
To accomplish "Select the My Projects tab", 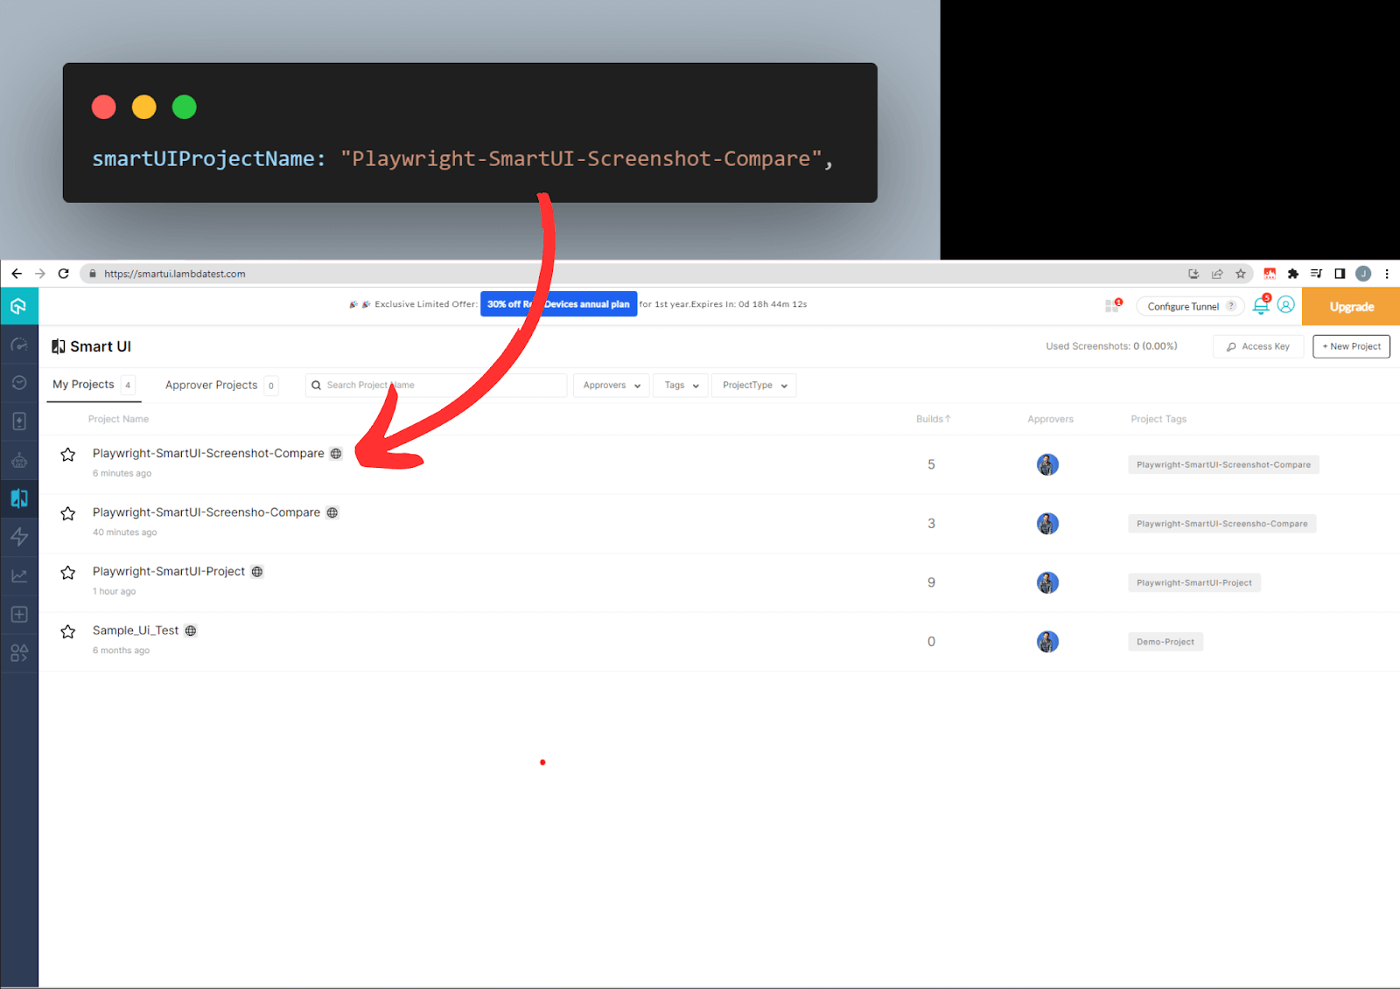I will [x=82, y=384].
